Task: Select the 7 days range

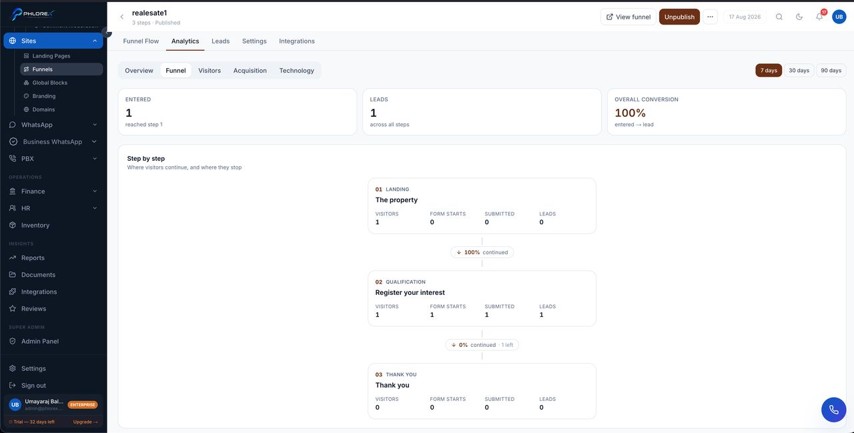Action: [x=769, y=71]
